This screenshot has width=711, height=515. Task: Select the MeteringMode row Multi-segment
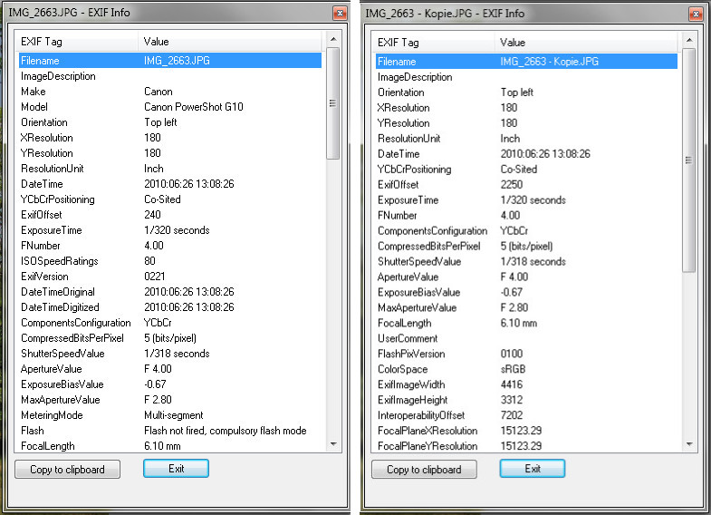[x=170, y=415]
